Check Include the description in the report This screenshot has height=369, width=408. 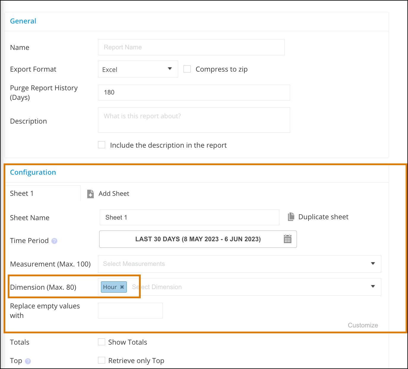(102, 145)
